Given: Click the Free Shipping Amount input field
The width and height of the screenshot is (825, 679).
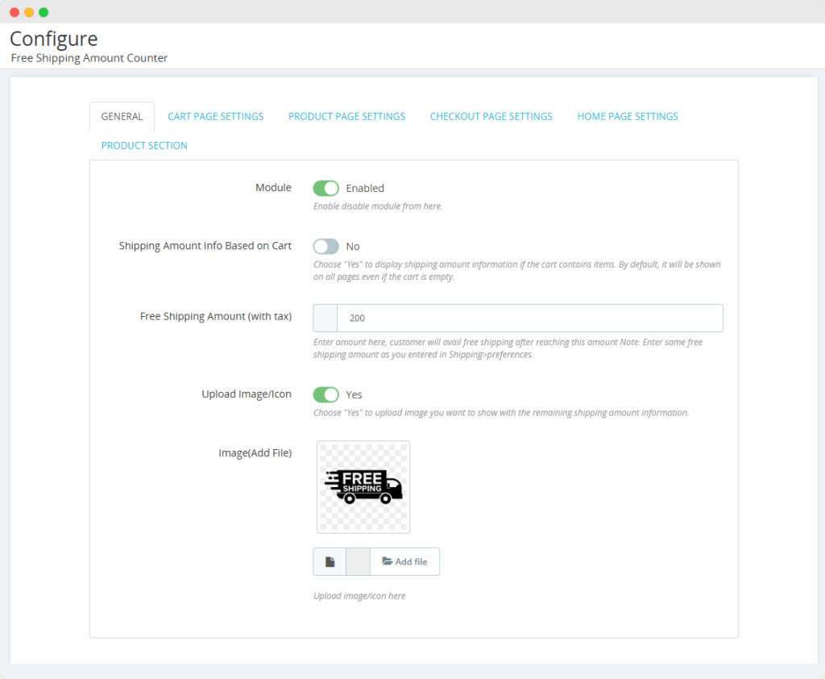Looking at the screenshot, I should [529, 318].
